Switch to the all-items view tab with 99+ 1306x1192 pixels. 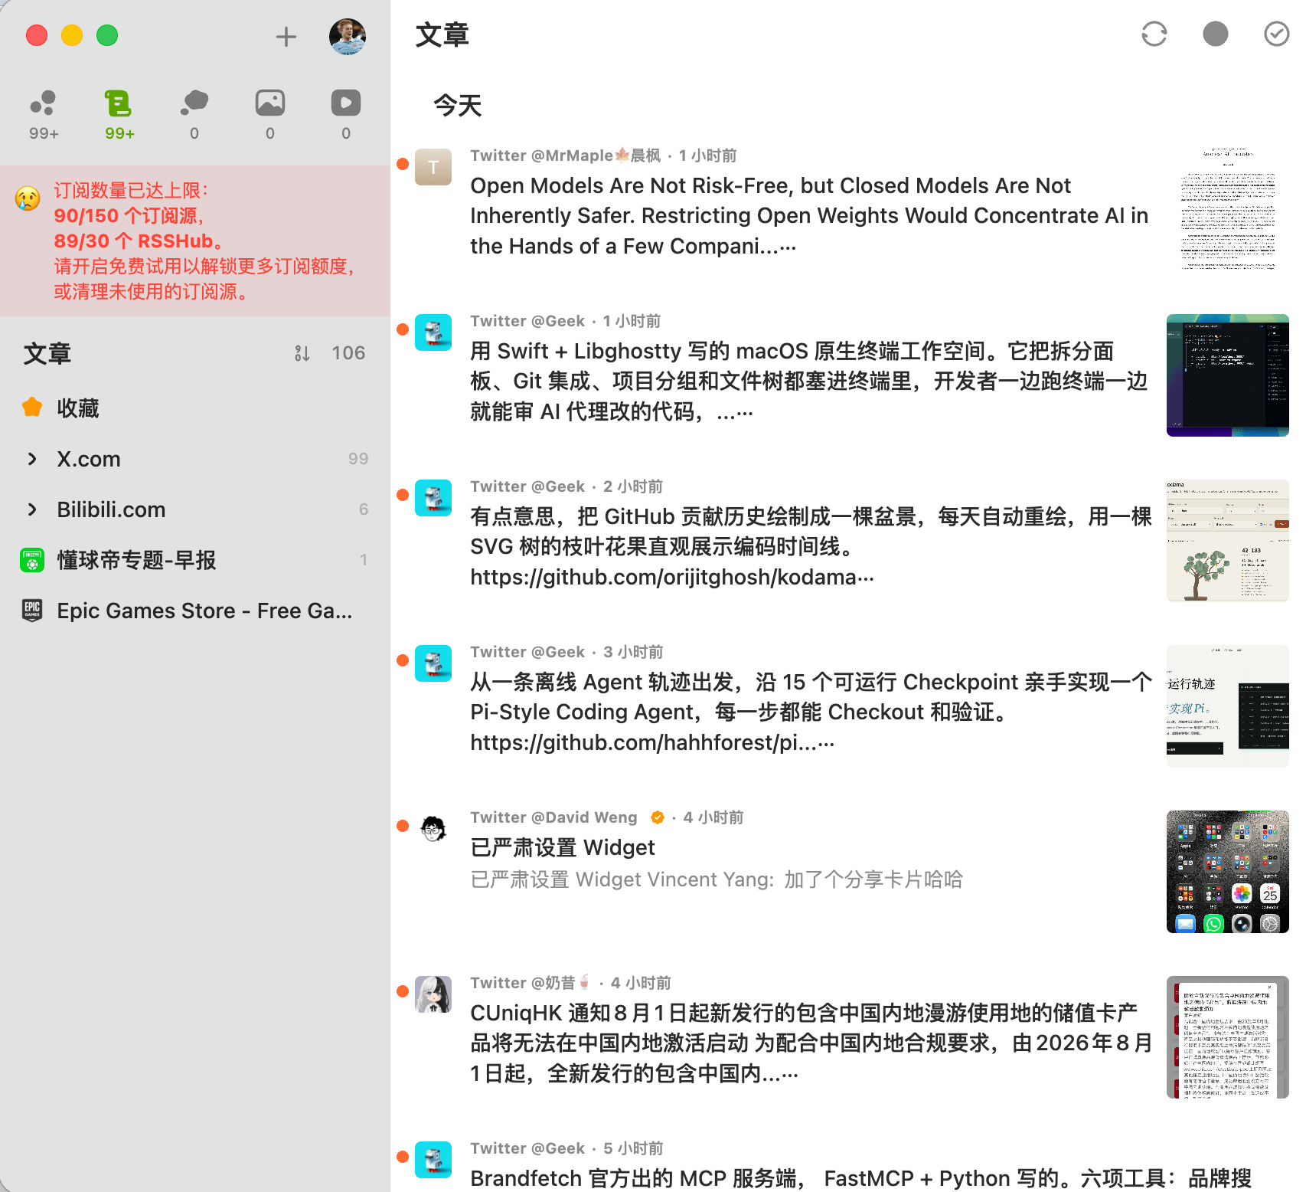[44, 115]
